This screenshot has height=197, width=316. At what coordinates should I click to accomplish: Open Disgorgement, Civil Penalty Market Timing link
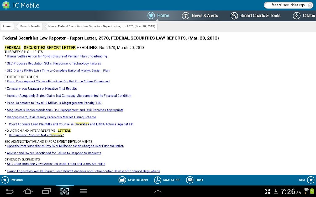click(x=52, y=117)
